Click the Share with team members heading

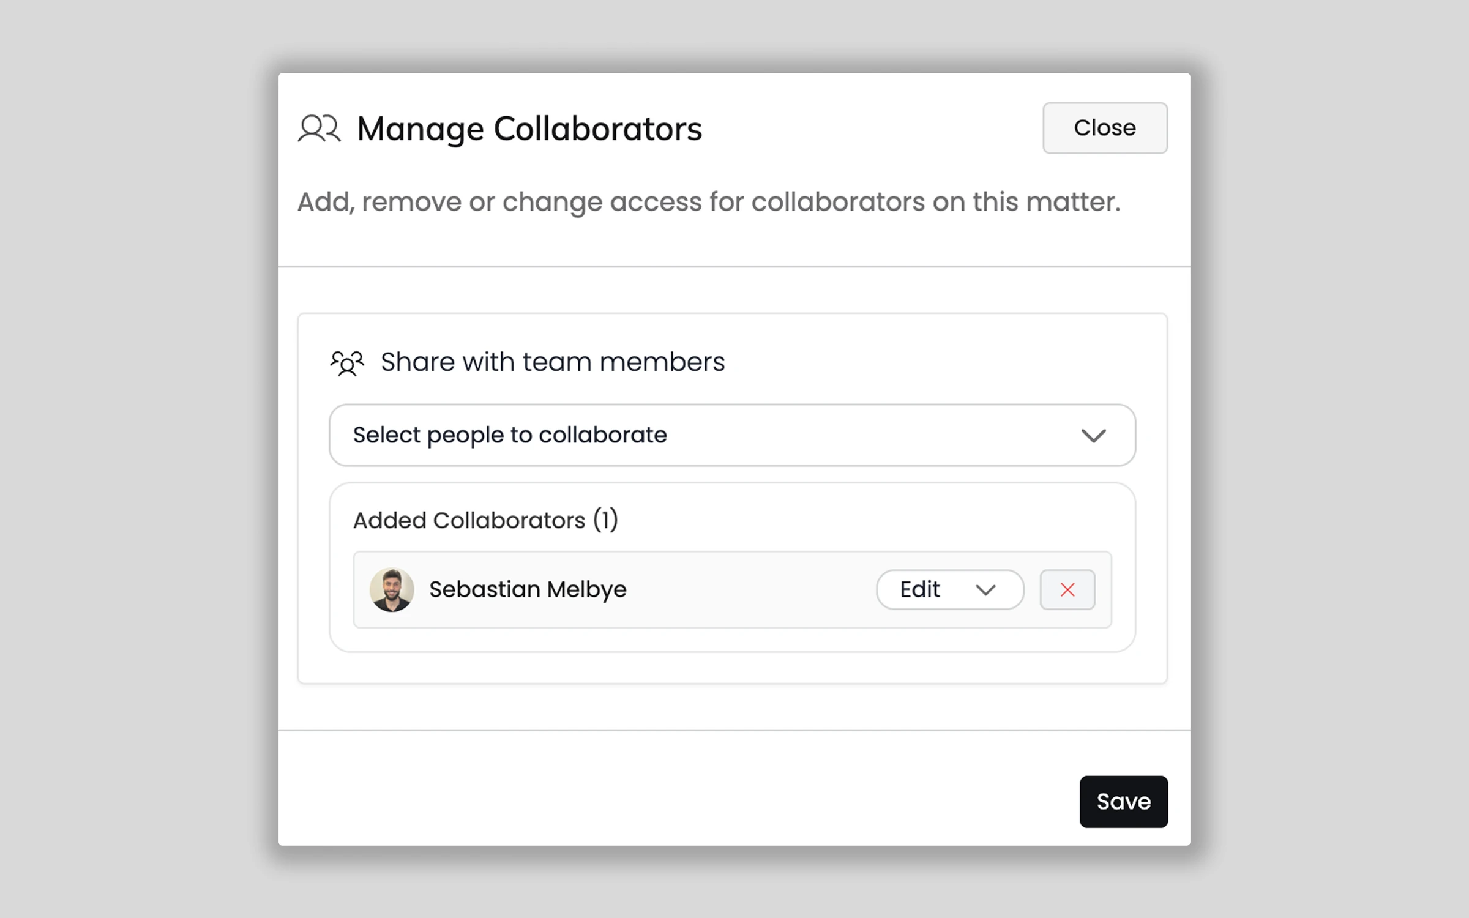(552, 362)
